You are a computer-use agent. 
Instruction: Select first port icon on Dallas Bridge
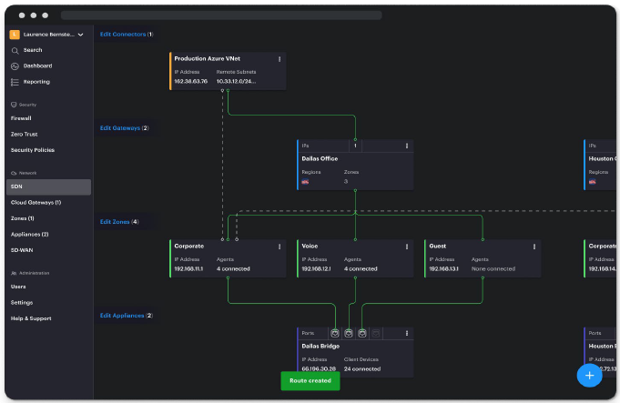click(335, 334)
